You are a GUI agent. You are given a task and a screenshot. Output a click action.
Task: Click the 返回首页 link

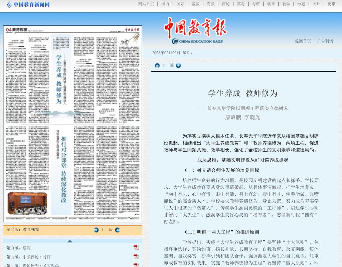click(x=303, y=41)
